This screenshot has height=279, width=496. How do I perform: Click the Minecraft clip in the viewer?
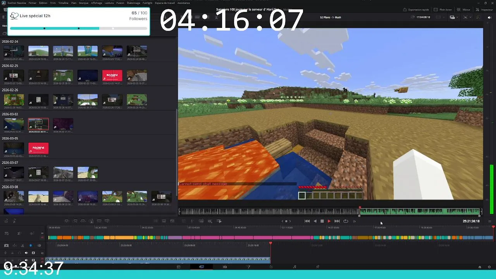(331, 114)
